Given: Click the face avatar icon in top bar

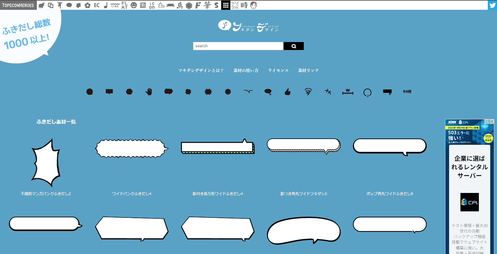Looking at the screenshot, I should point(253,5).
